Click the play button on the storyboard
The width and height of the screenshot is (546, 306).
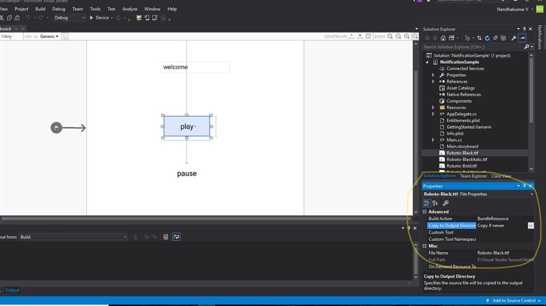point(187,127)
